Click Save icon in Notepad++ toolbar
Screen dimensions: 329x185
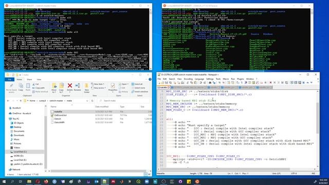pyautogui.click(x=167, y=83)
